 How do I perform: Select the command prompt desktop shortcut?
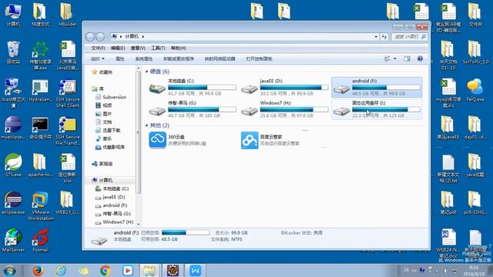coord(41,128)
